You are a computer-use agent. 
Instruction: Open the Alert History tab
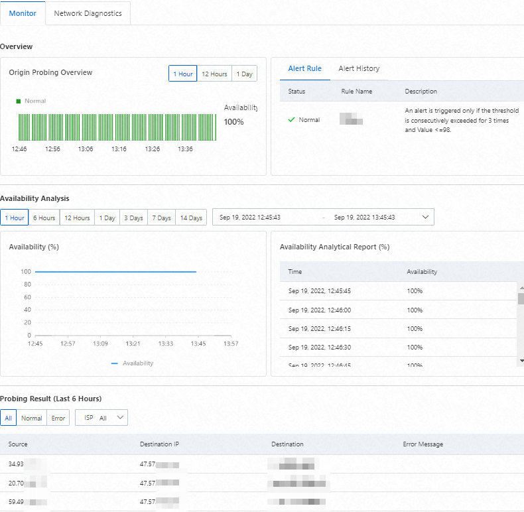coord(359,69)
